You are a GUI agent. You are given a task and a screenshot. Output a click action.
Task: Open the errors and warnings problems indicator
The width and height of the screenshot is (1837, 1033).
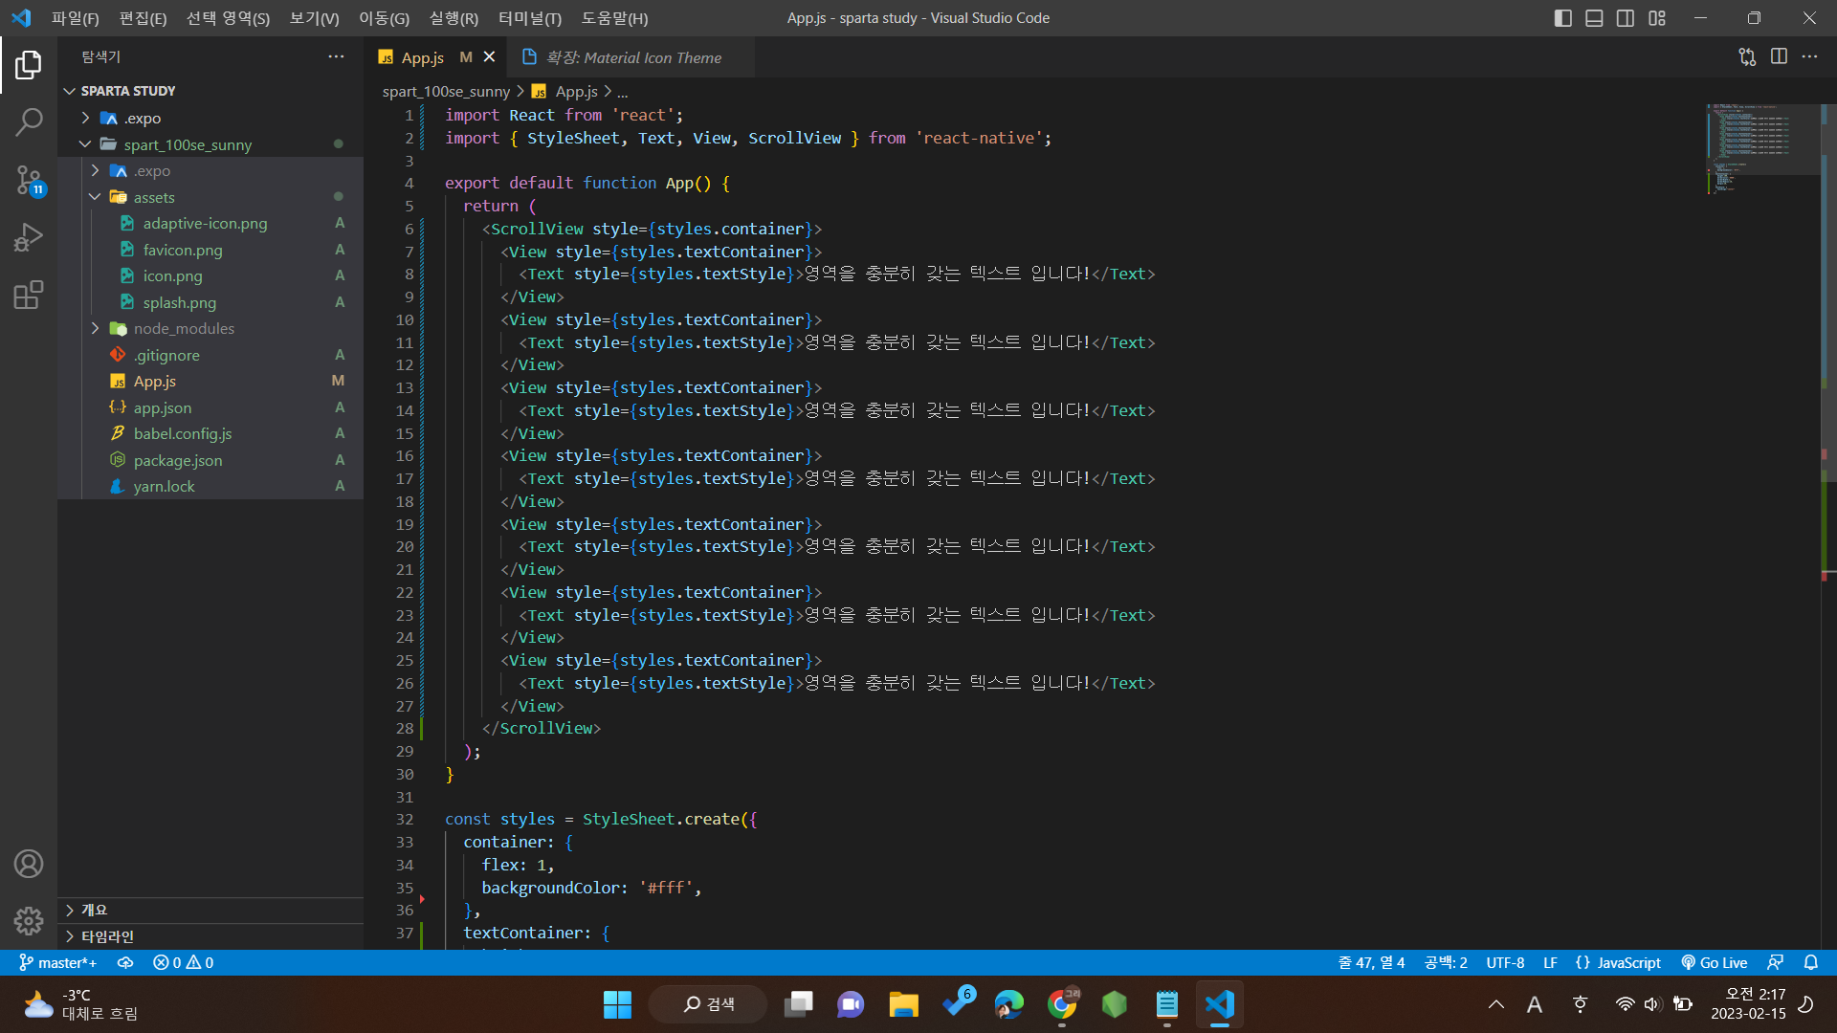pos(184,963)
